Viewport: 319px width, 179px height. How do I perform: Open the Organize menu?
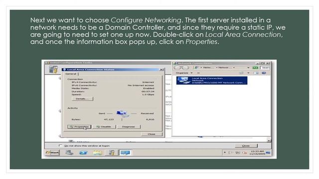184,73
